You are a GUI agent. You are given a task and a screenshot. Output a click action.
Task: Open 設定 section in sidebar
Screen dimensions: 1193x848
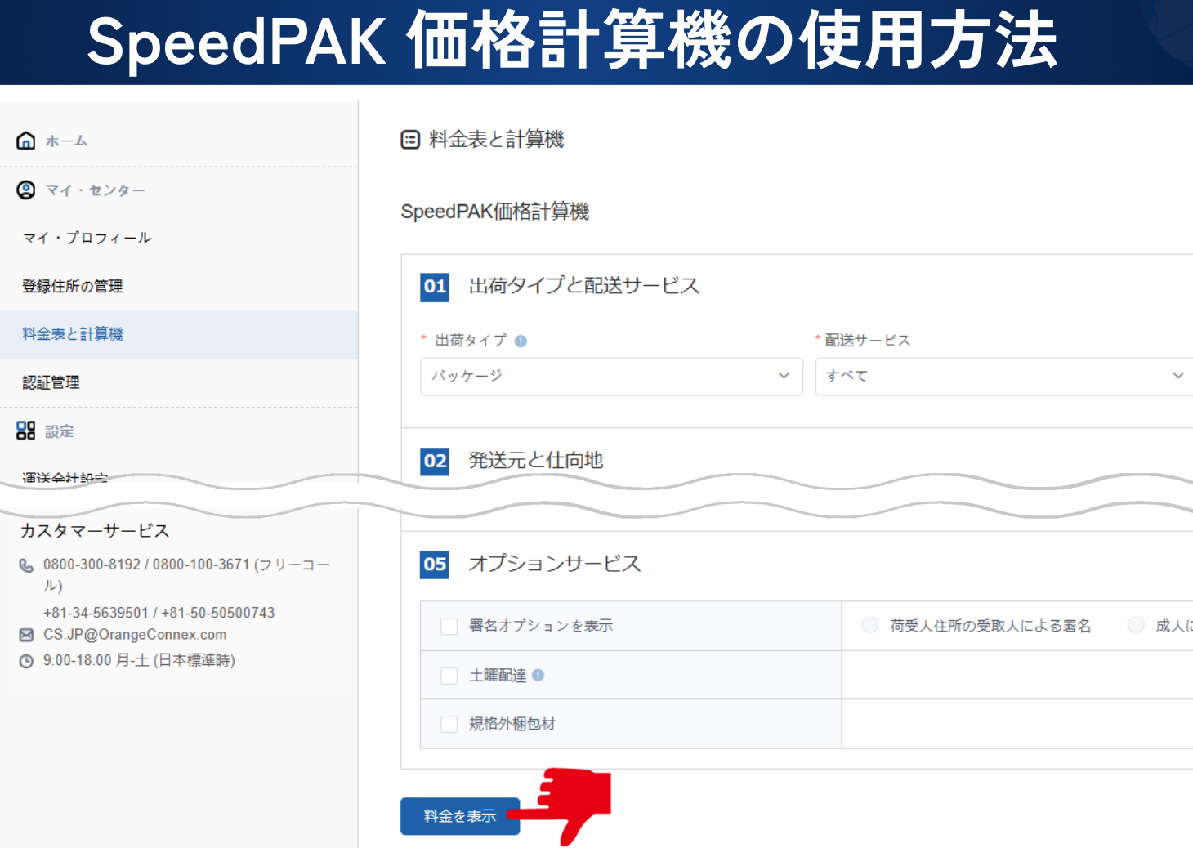pos(59,431)
